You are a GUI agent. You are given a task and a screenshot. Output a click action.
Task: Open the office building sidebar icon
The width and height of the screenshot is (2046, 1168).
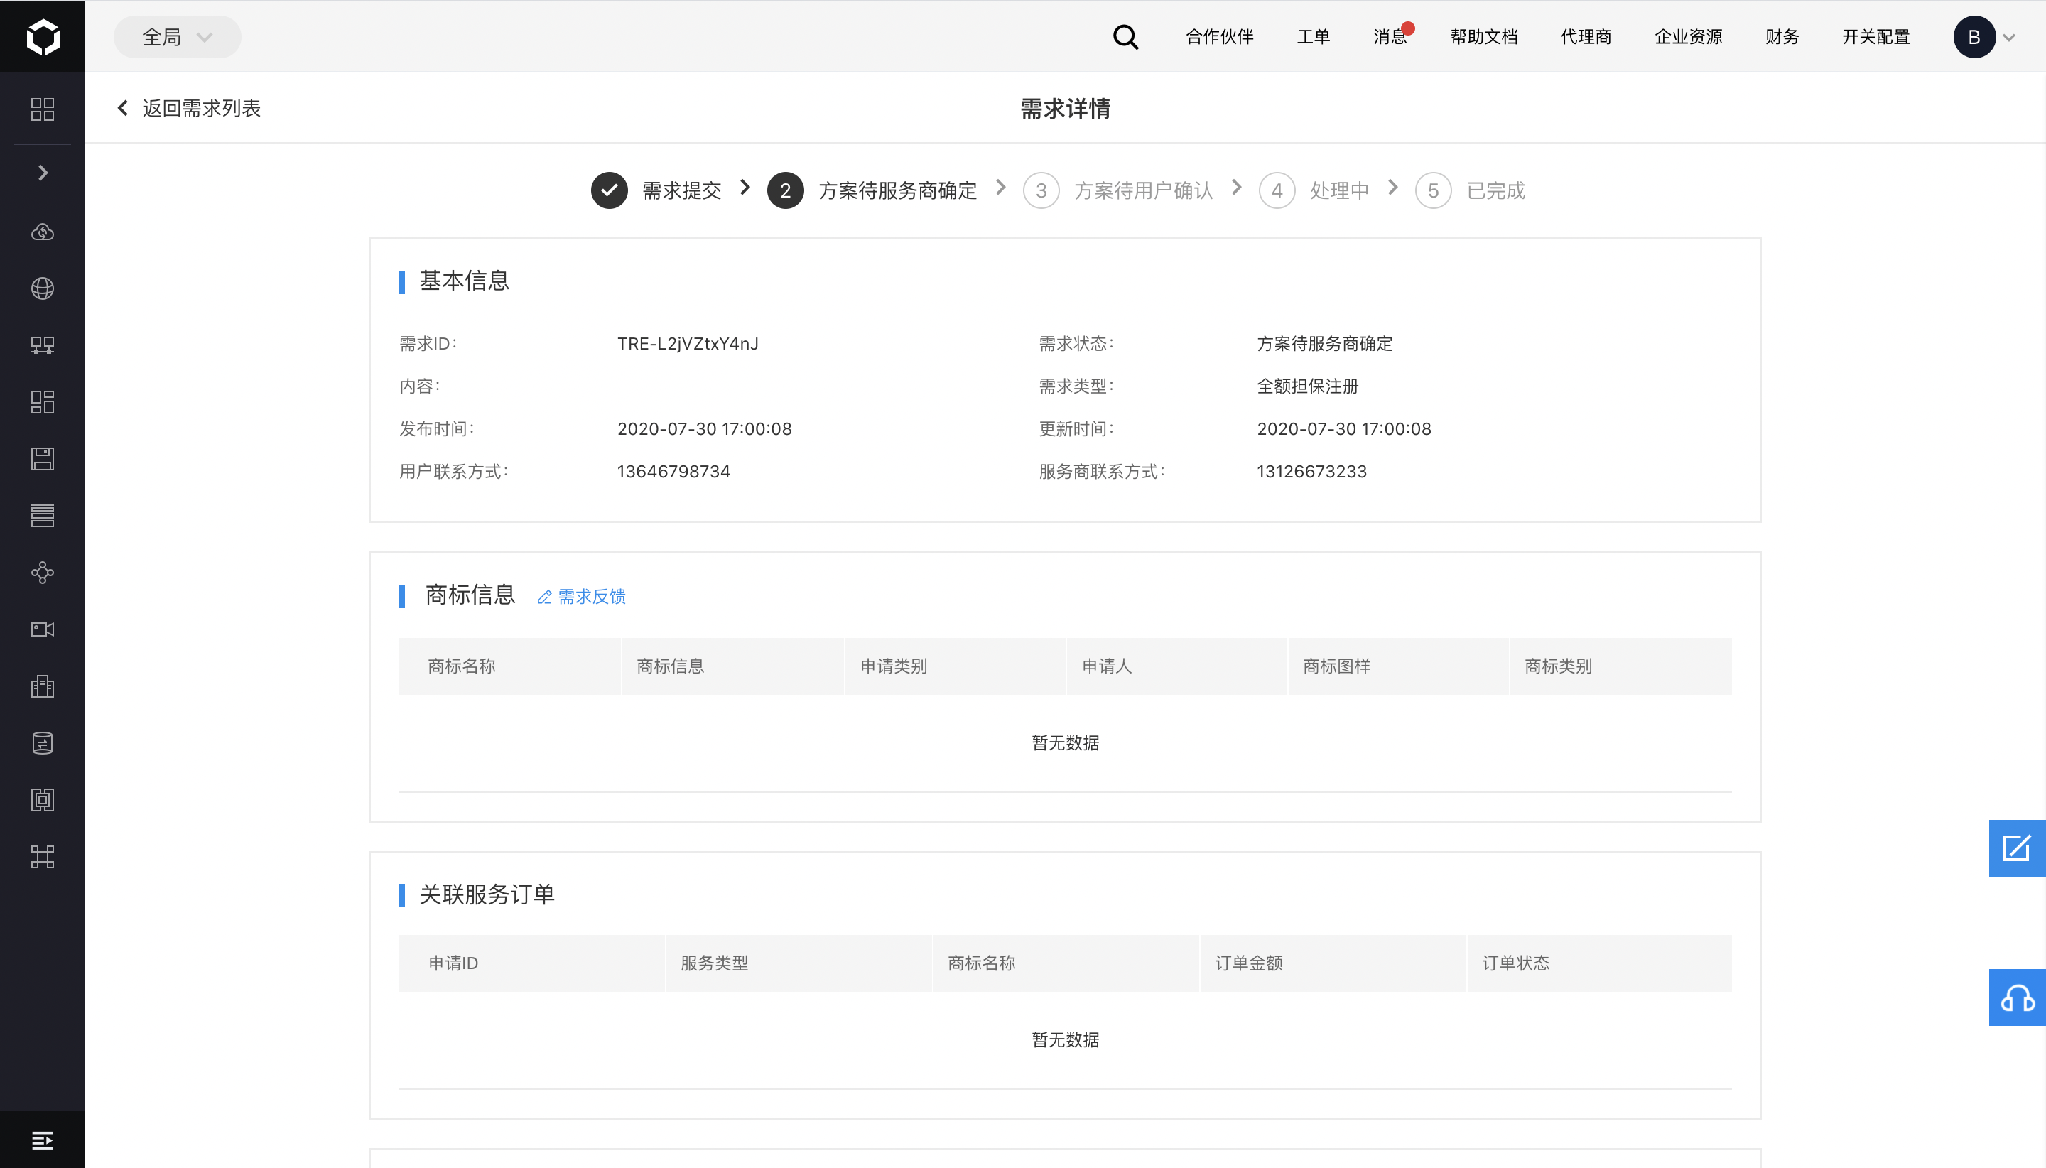(x=43, y=686)
